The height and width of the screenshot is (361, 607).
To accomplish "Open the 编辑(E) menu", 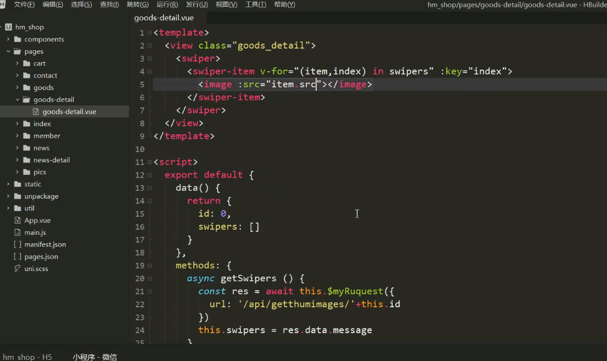I will 53,5.
